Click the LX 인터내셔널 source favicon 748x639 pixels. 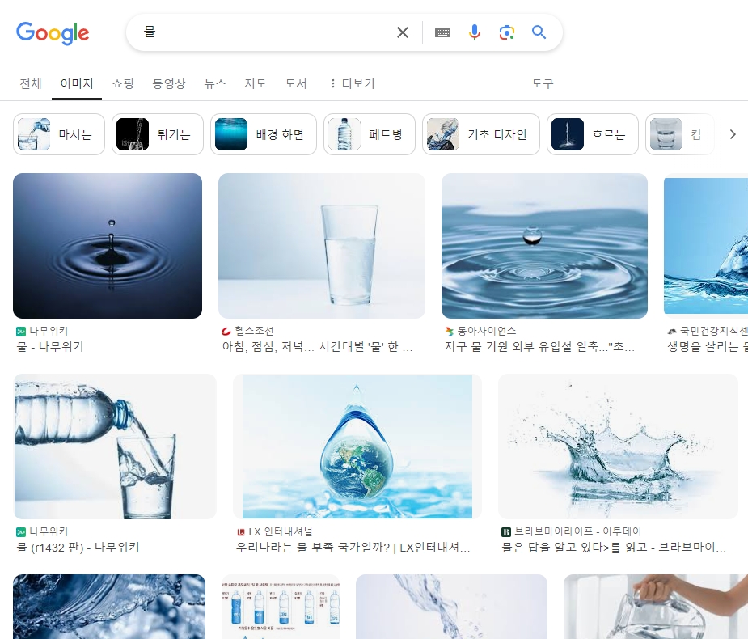241,531
